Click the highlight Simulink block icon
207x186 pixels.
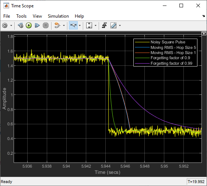point(57,25)
